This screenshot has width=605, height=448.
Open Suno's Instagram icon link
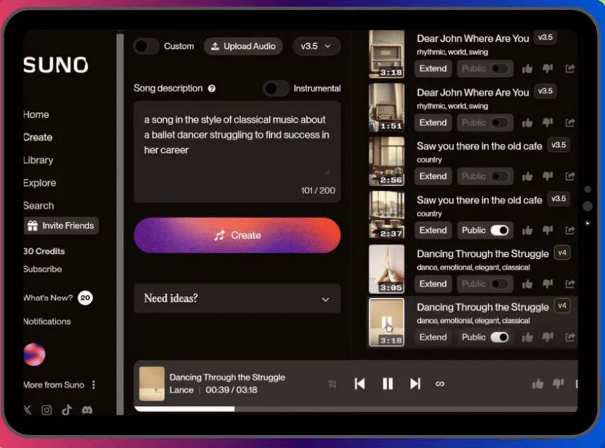click(x=47, y=410)
